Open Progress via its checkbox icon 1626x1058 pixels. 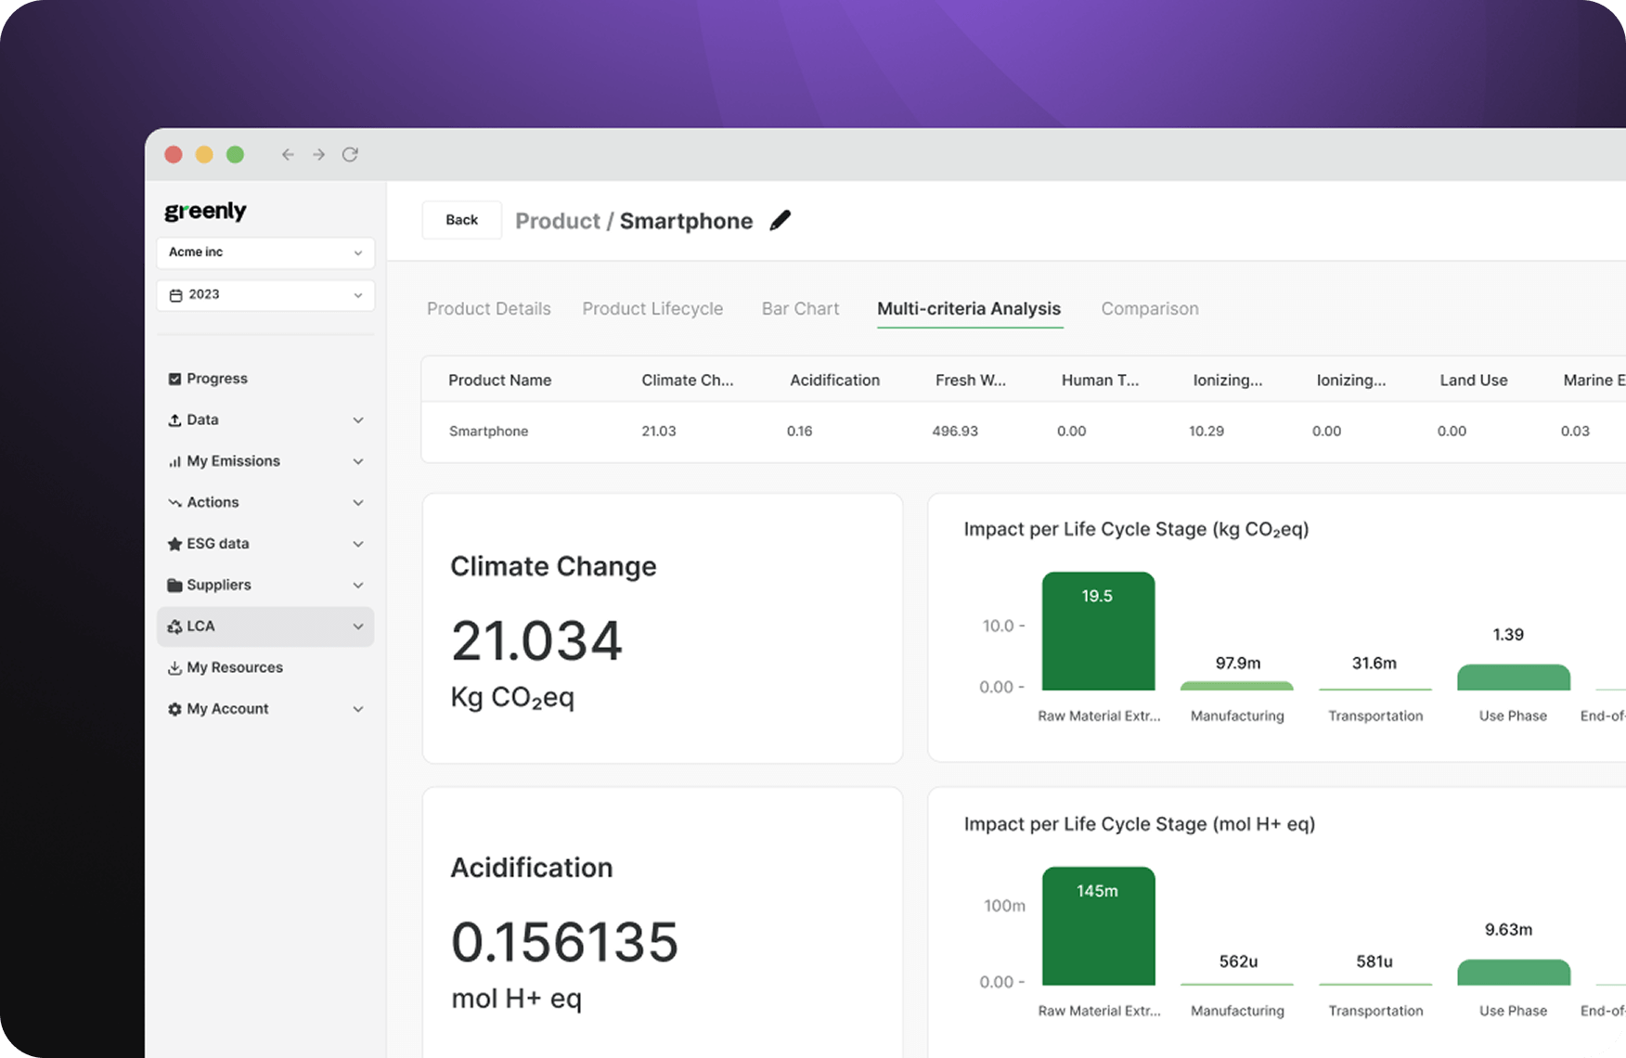click(174, 379)
